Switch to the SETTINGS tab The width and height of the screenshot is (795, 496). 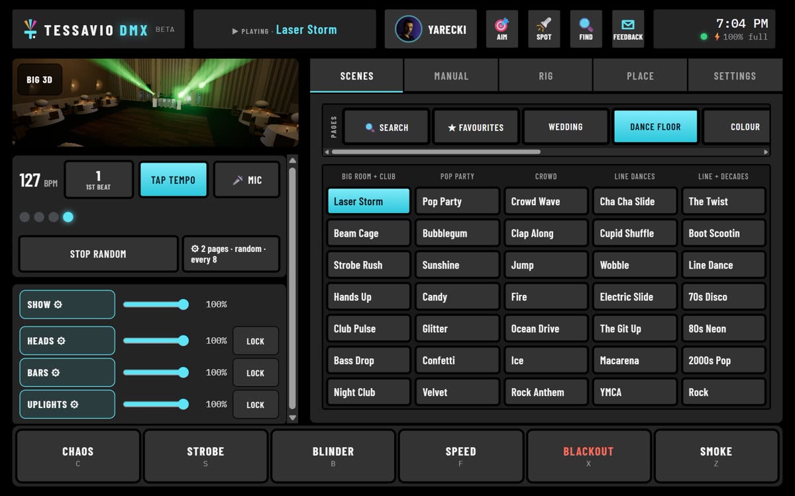tap(735, 75)
